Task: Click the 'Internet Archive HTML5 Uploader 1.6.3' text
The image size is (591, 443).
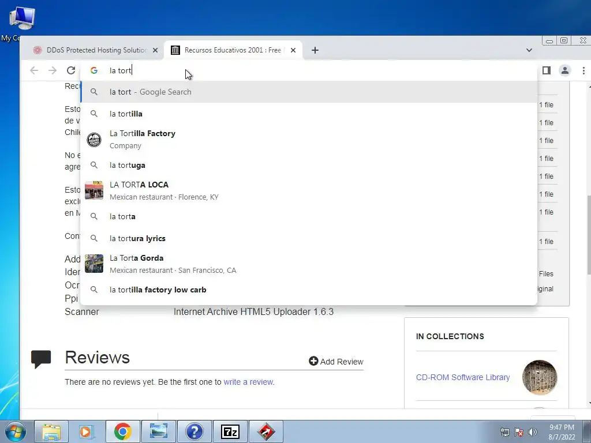Action: point(254,312)
